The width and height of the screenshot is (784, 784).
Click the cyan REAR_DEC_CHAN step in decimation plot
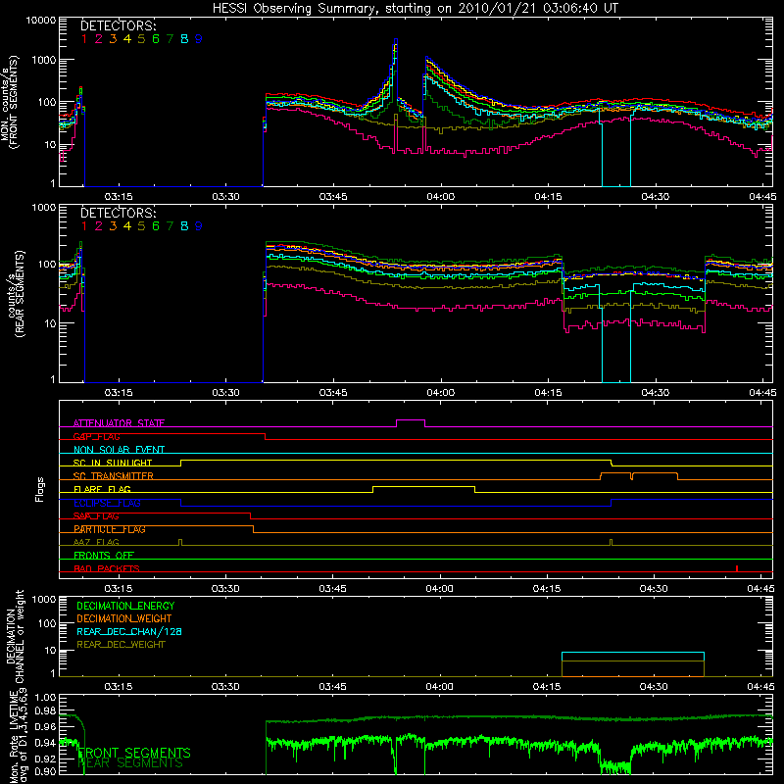[633, 653]
